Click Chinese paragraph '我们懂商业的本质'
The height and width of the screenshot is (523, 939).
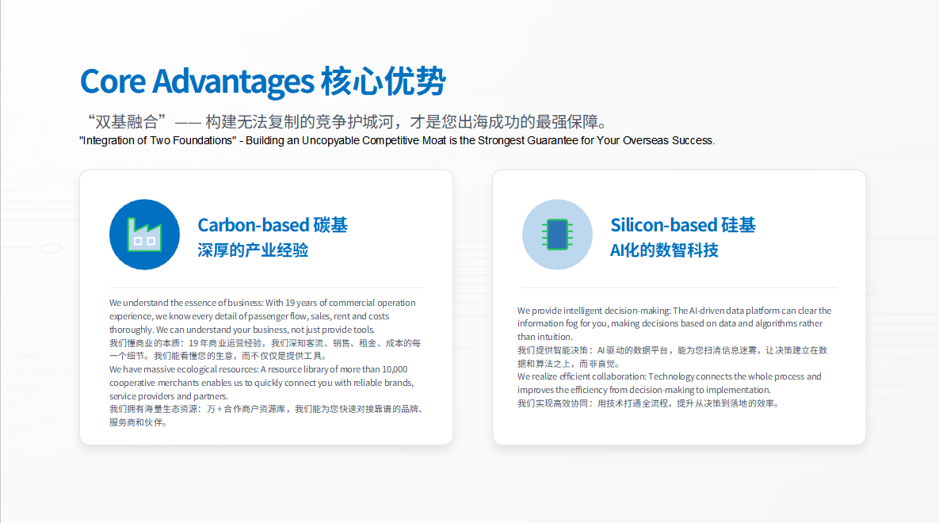(x=265, y=349)
